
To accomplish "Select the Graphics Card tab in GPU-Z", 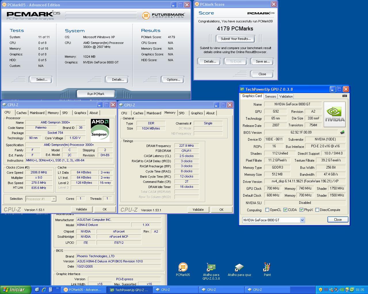I will 252,96.
